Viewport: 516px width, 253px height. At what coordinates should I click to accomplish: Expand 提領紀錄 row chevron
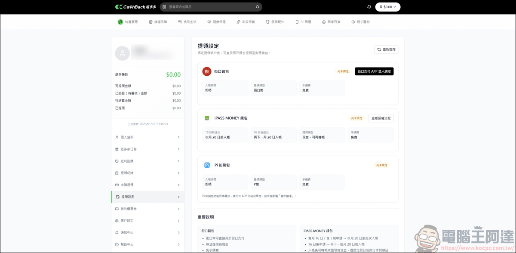coord(179,173)
